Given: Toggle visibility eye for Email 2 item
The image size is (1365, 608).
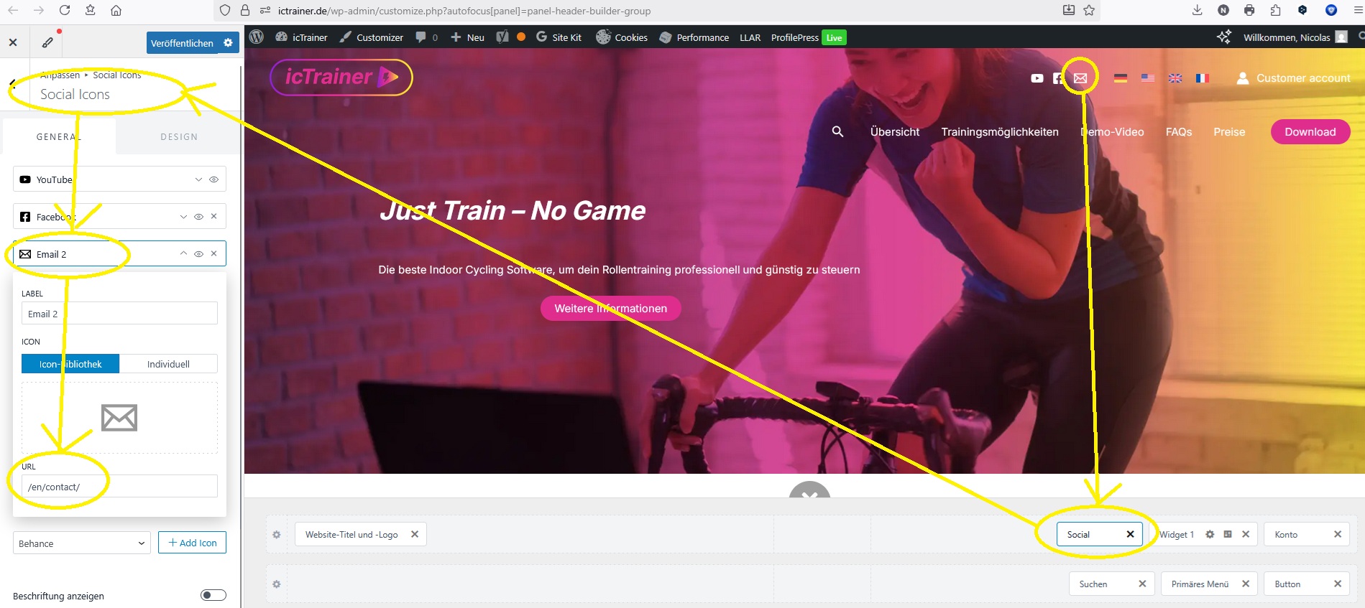Looking at the screenshot, I should 199,254.
